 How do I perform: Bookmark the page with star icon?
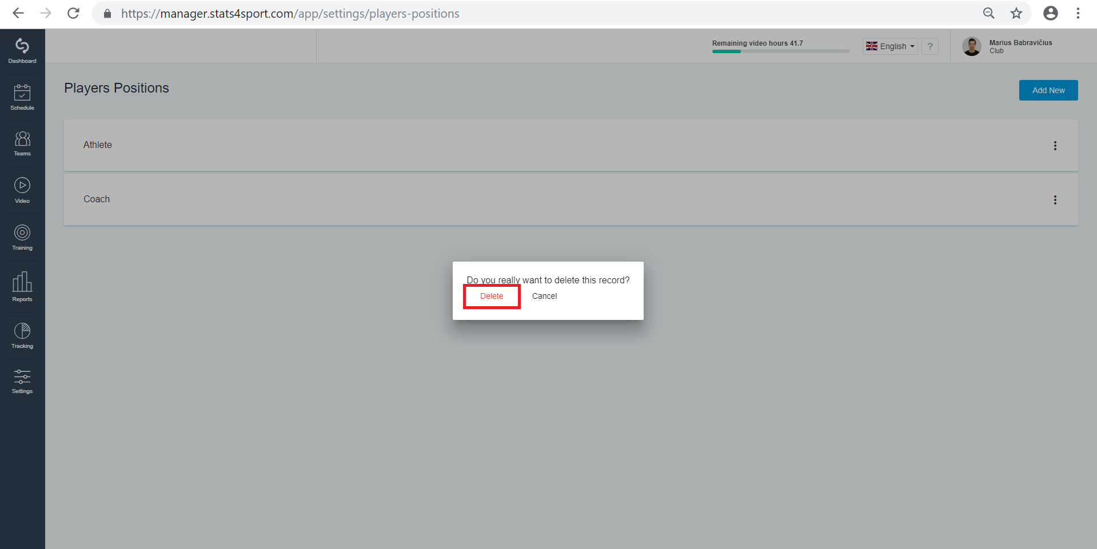(x=1016, y=13)
